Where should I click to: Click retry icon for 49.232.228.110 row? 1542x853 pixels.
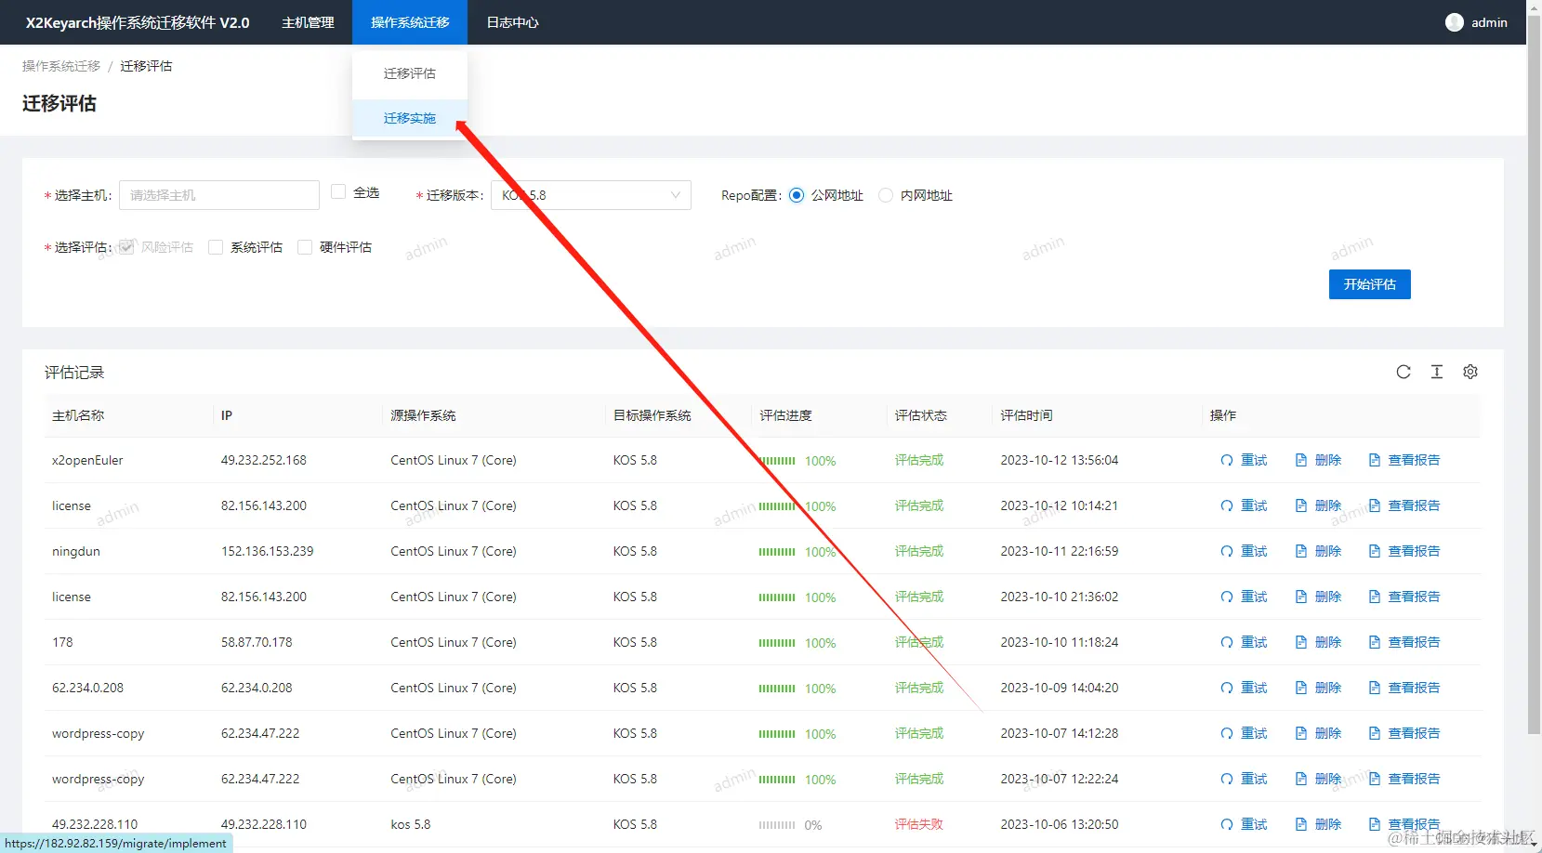click(1227, 824)
